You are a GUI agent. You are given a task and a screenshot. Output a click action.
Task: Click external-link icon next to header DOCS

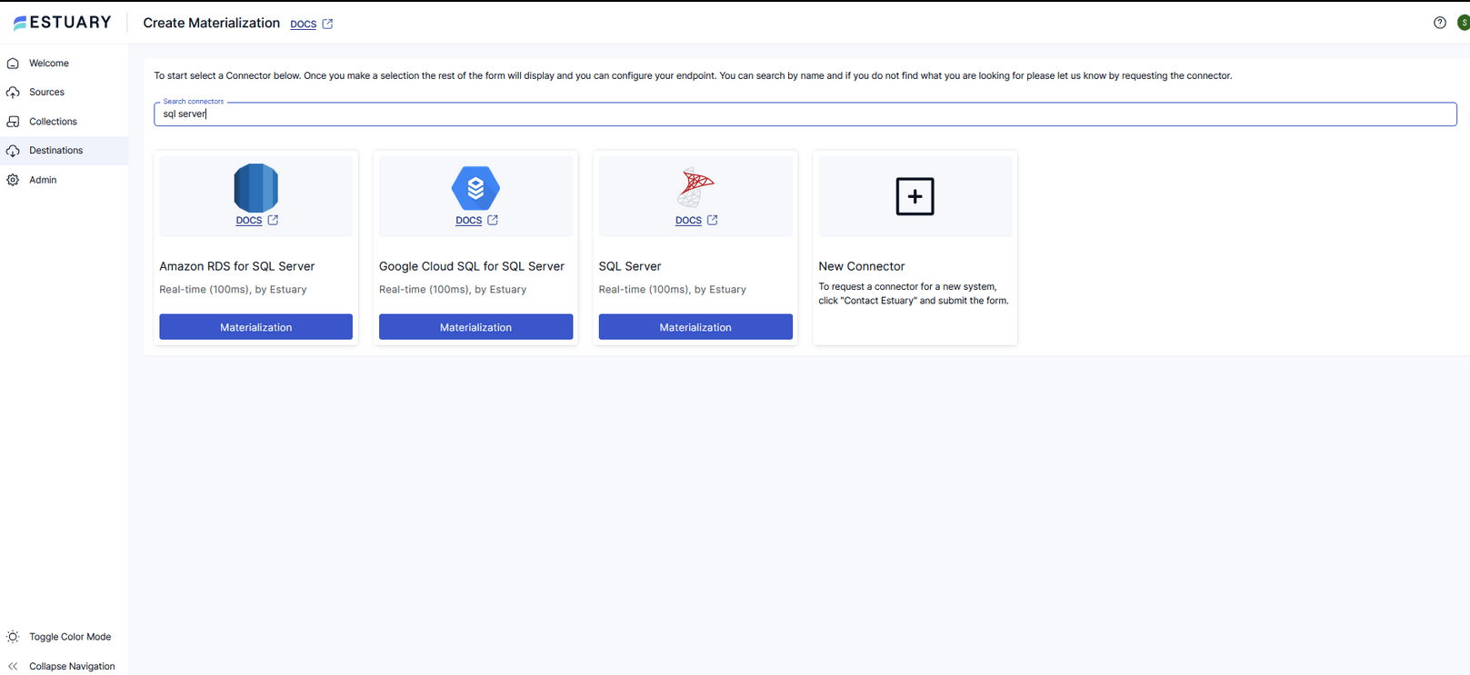click(327, 24)
